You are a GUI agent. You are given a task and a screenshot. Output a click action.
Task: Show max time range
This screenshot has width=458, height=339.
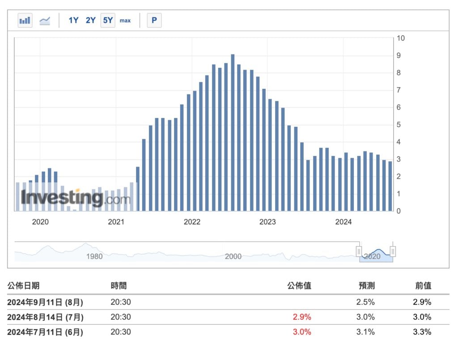[125, 20]
